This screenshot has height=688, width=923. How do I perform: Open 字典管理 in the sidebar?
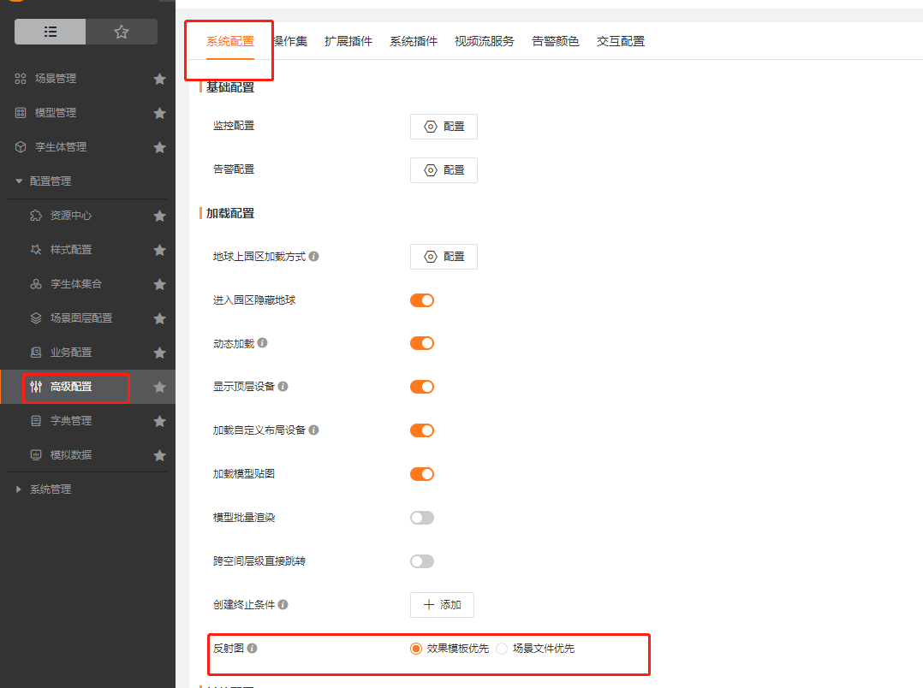(x=70, y=421)
